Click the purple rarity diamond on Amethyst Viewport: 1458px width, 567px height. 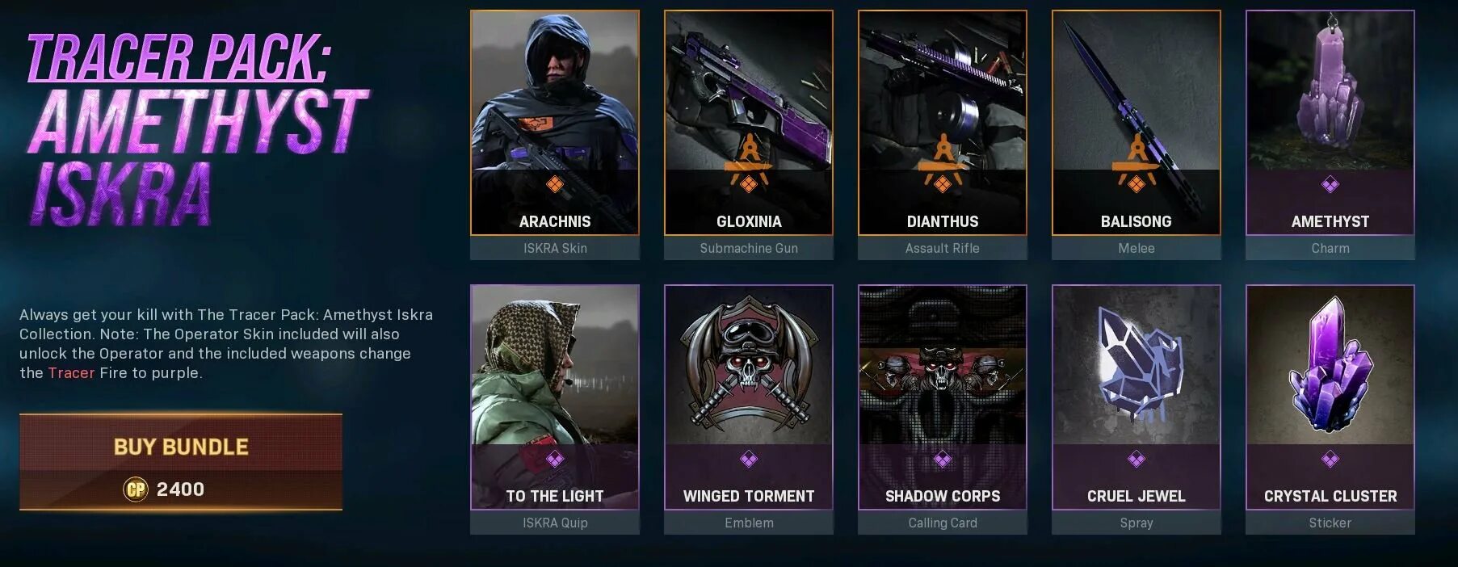tap(1330, 185)
